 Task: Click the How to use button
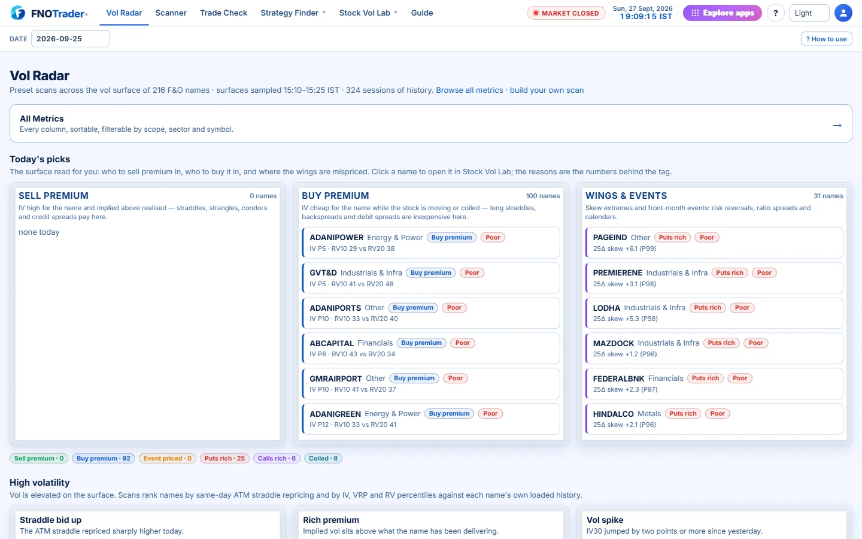click(x=826, y=39)
